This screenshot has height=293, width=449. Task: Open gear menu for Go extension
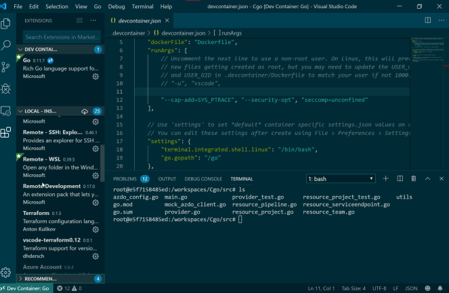point(95,77)
